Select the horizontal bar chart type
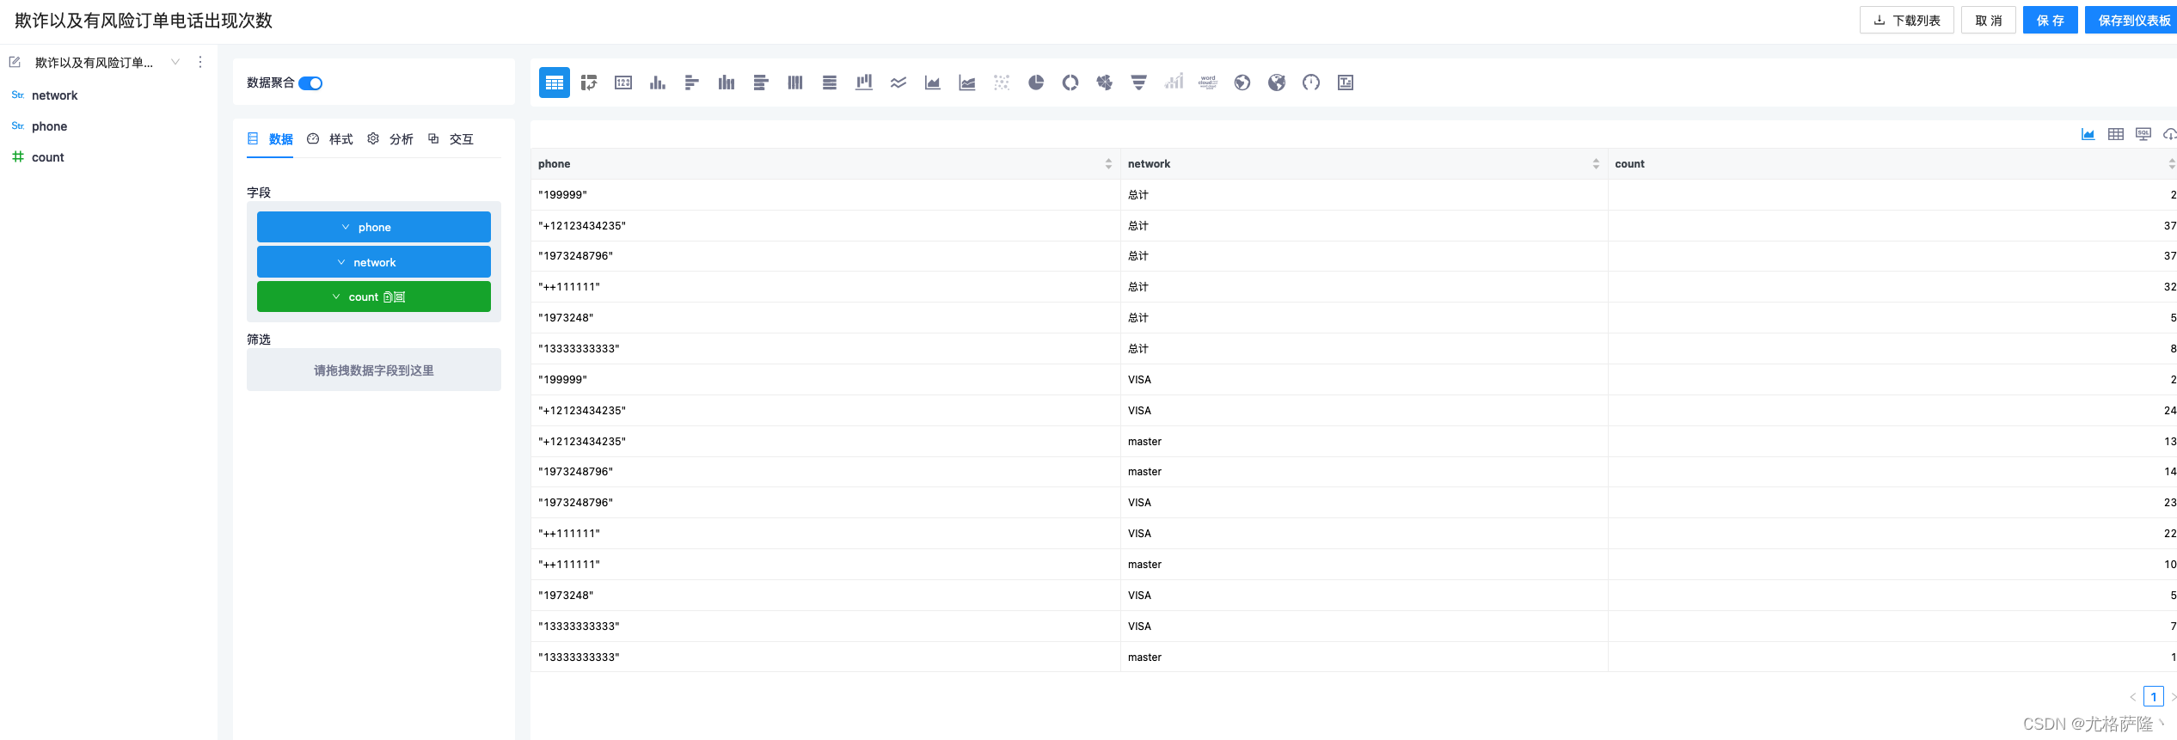The image size is (2177, 740). click(692, 83)
